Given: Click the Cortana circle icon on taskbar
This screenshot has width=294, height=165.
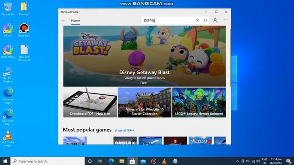Looking at the screenshot, I should tap(90, 161).
